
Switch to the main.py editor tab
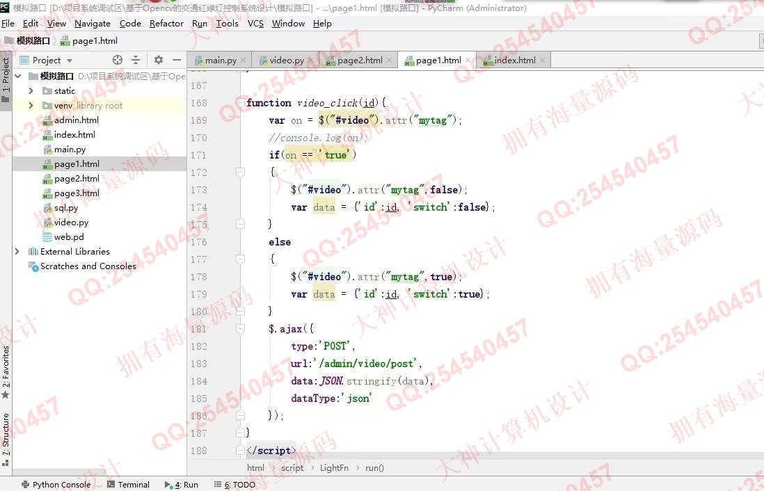221,61
